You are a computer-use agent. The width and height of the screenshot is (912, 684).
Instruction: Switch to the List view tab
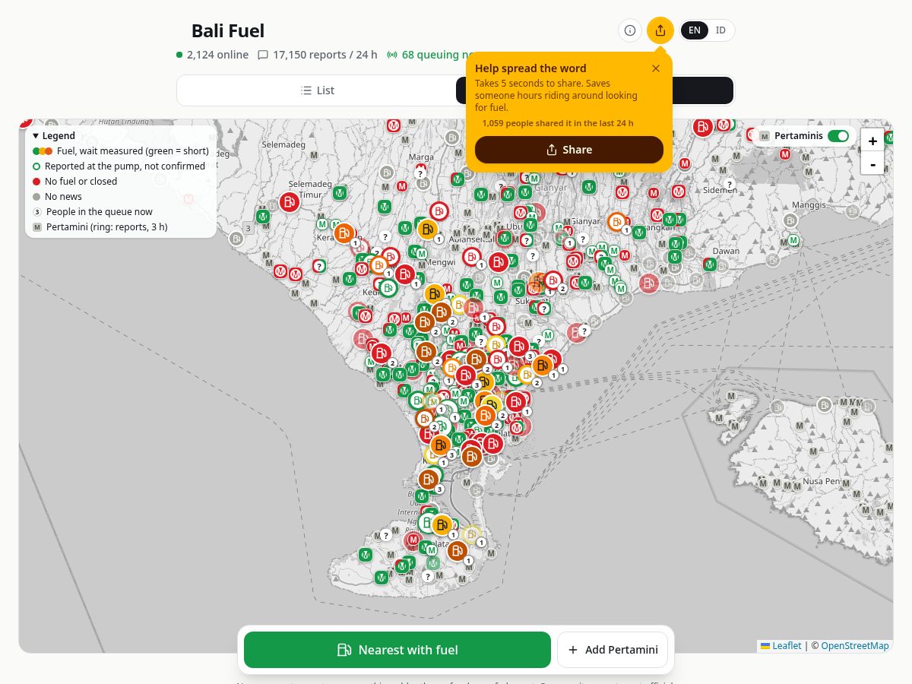(x=317, y=90)
